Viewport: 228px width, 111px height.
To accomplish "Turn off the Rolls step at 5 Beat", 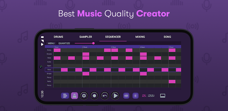I will tap(172, 82).
